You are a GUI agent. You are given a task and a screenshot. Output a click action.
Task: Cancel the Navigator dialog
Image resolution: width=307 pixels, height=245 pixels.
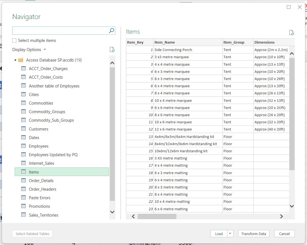284,234
